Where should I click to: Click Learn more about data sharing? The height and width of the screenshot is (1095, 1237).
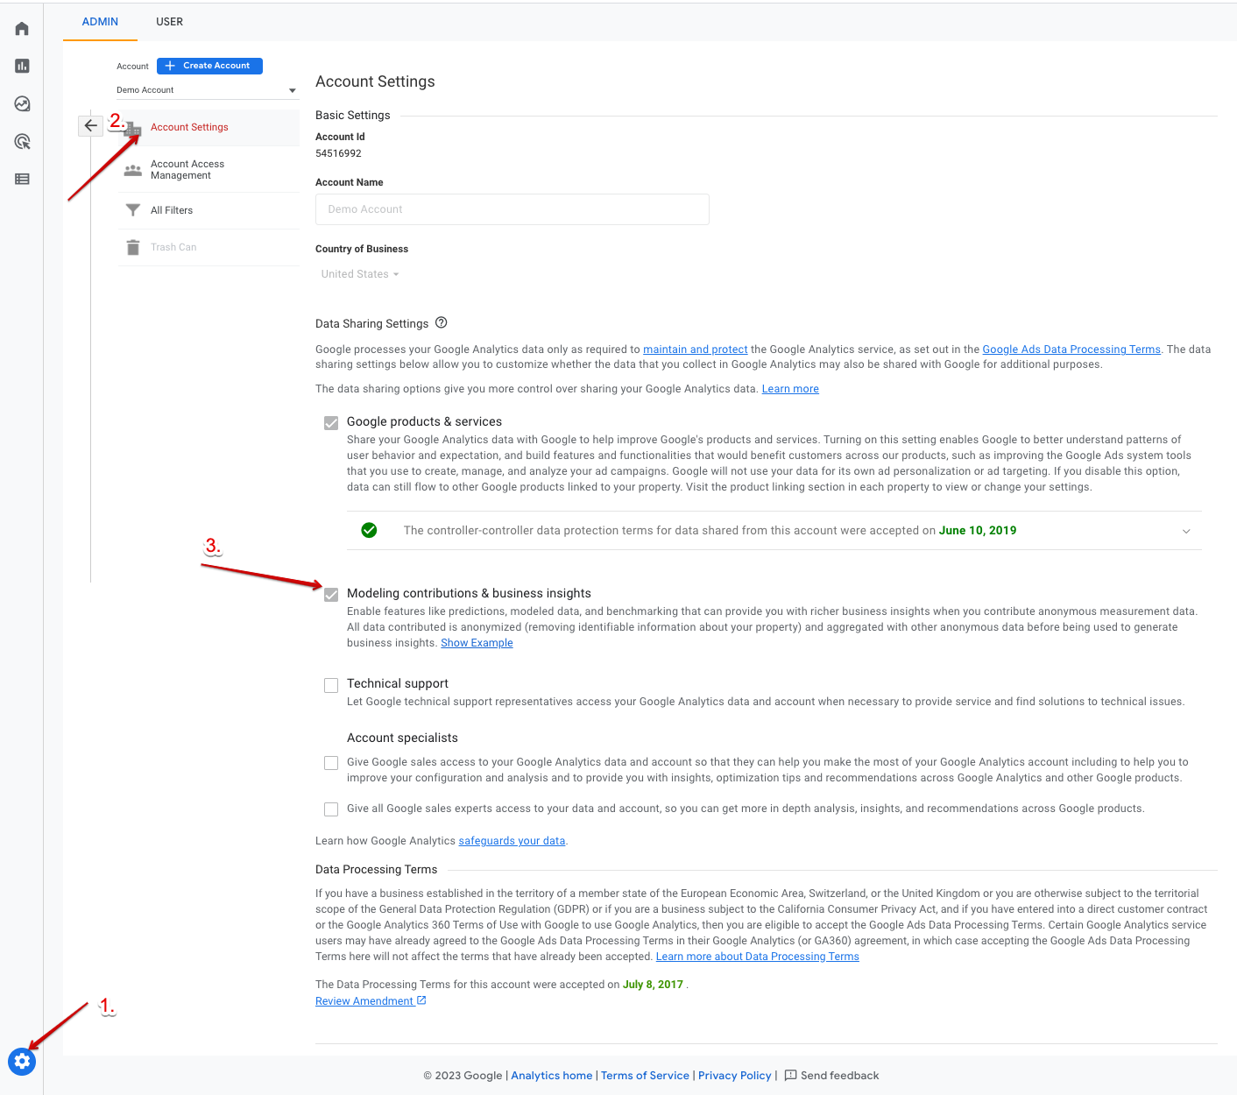coord(790,389)
